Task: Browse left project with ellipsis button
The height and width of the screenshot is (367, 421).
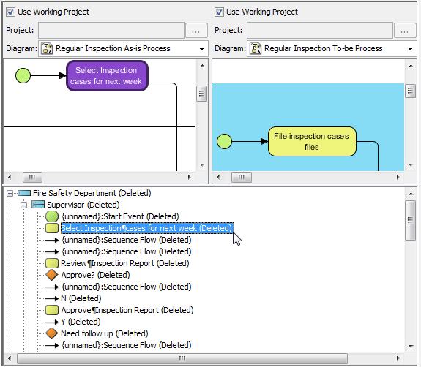Action: [x=196, y=30]
